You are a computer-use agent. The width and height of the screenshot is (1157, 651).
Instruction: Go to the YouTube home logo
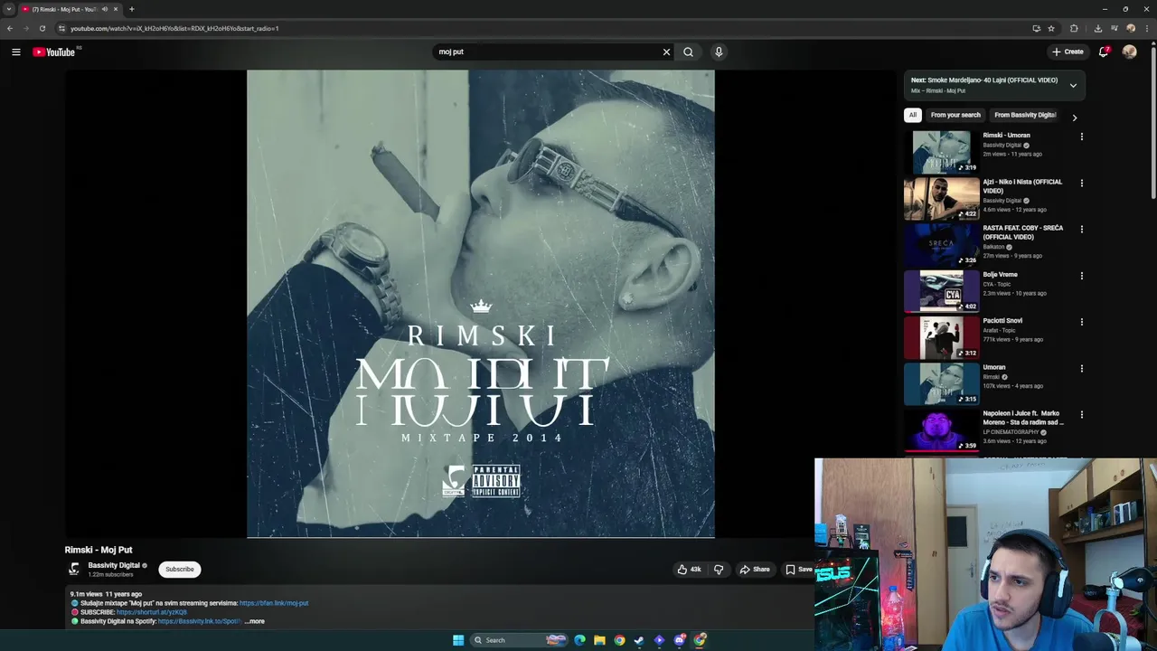pos(54,52)
